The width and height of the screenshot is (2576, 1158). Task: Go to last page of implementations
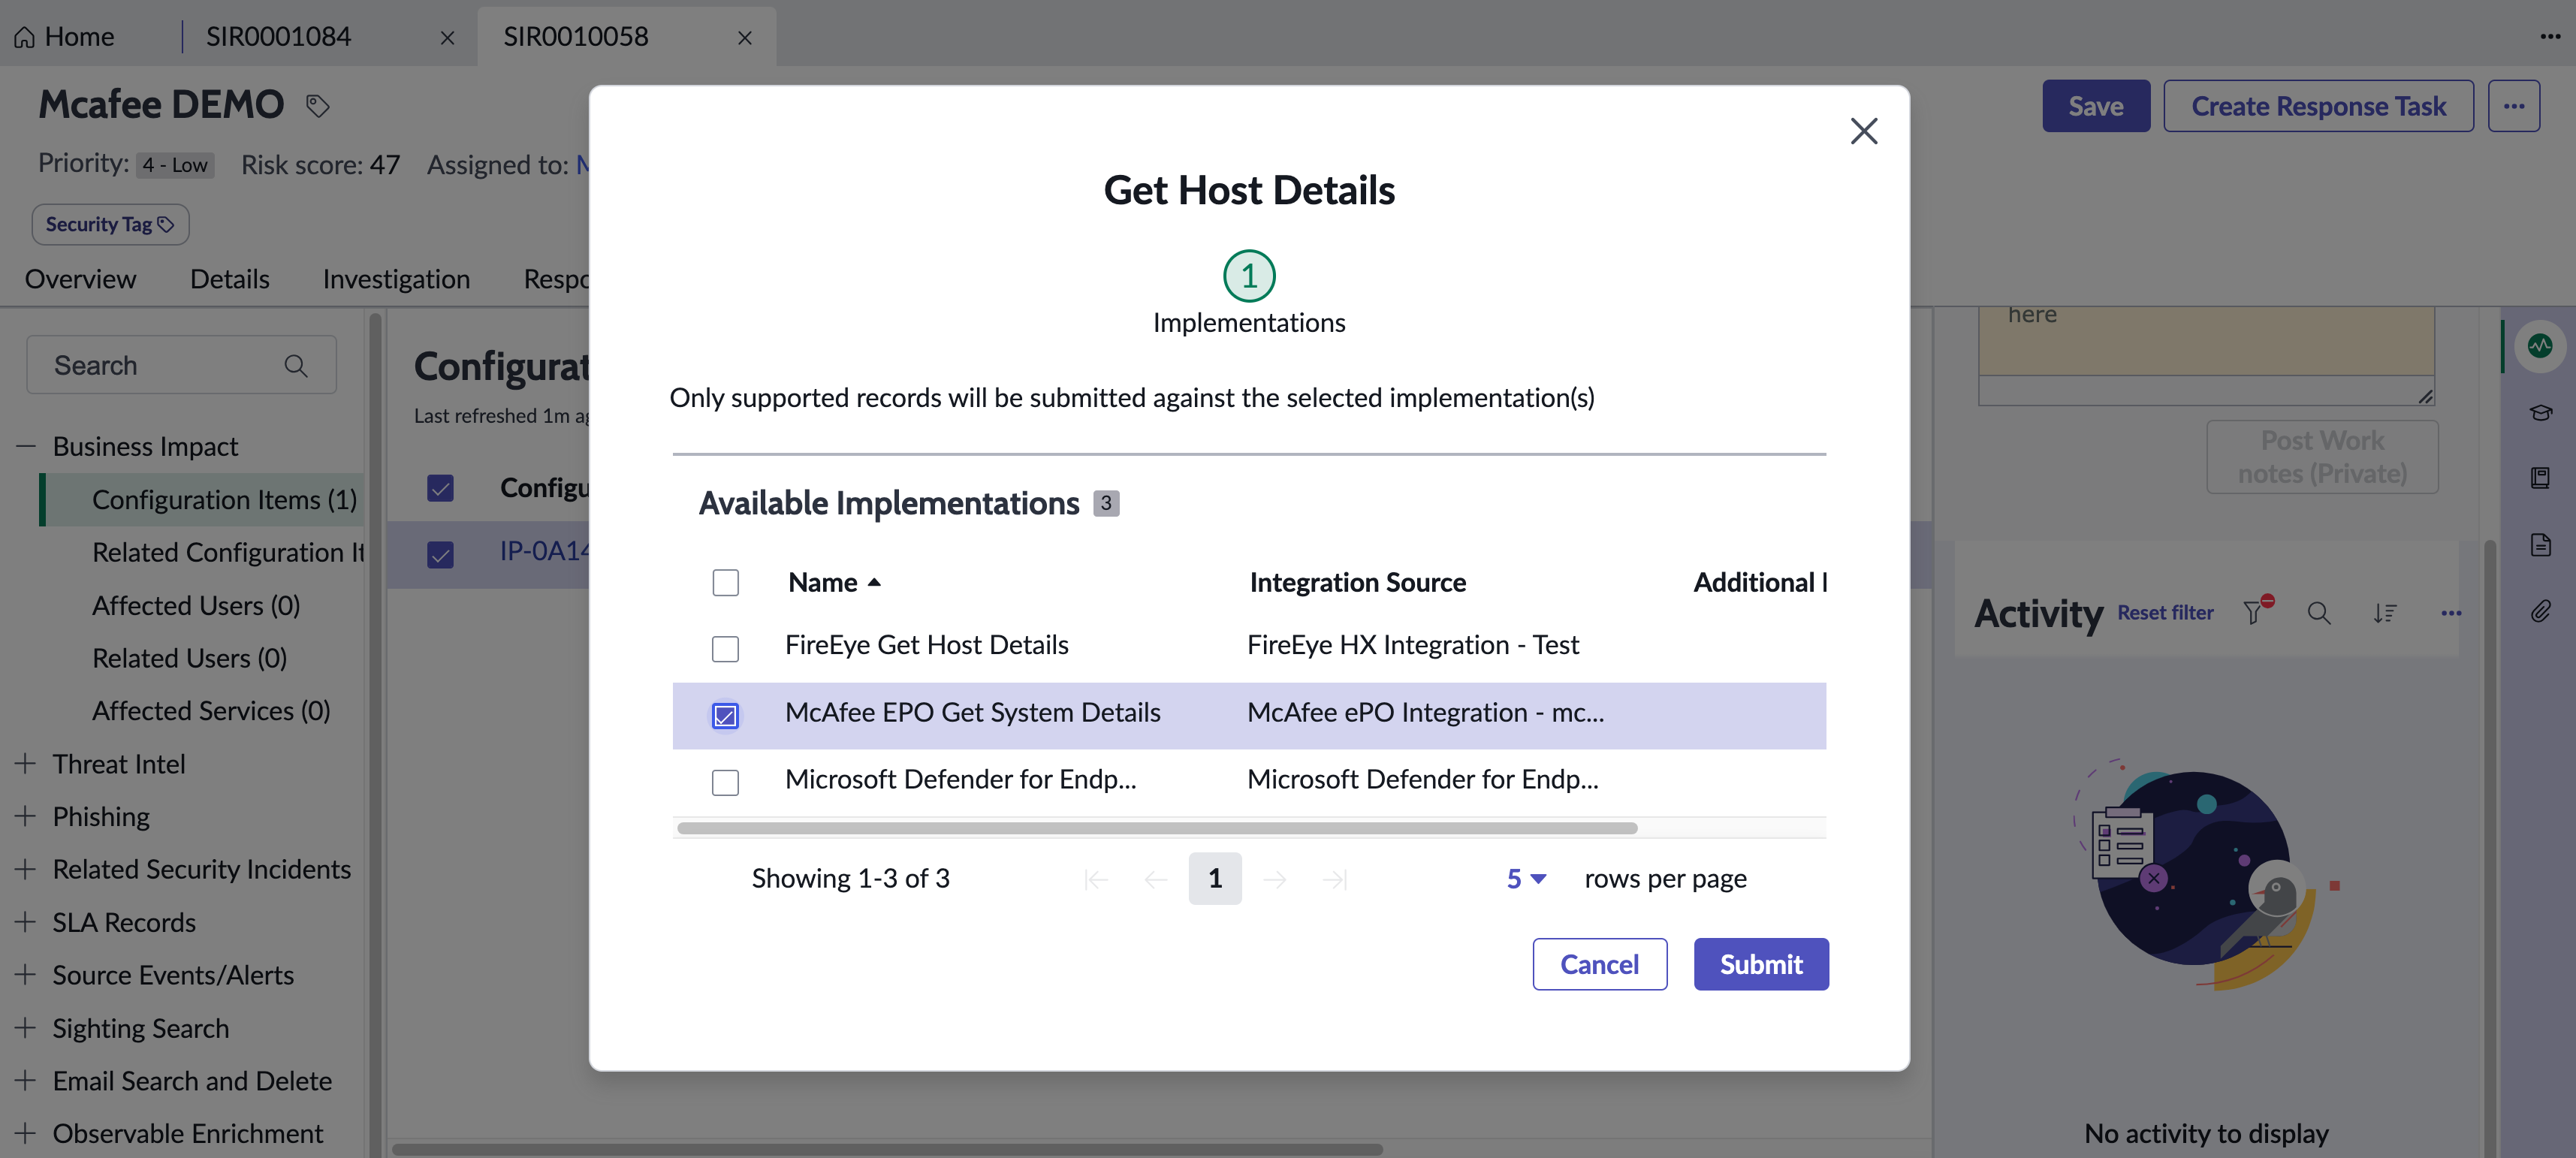pos(1334,879)
